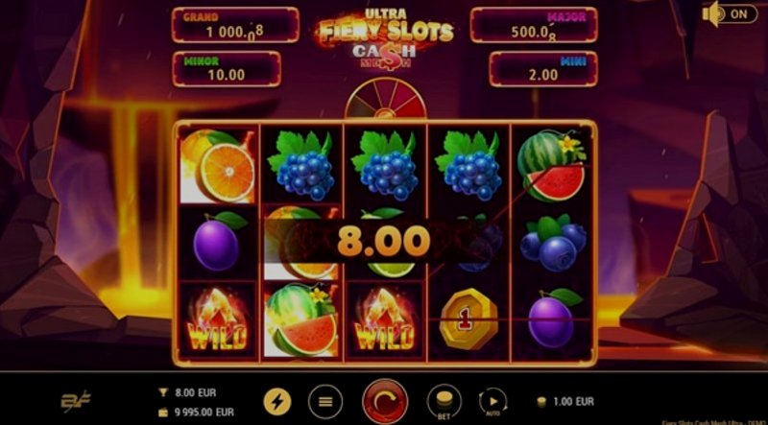This screenshot has height=425, width=768.
Task: Click the wallet balance icon
Action: (x=163, y=413)
